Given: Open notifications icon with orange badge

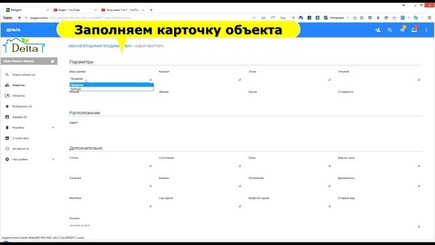Looking at the screenshot, I should tap(402, 29).
